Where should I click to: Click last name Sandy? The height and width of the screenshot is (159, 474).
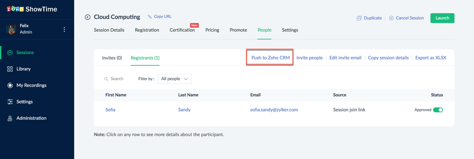pyautogui.click(x=184, y=110)
